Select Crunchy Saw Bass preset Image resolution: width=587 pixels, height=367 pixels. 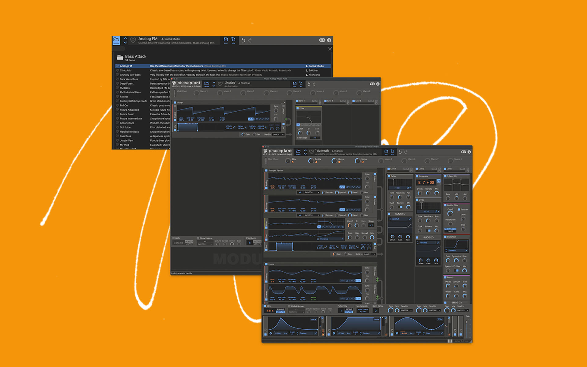click(x=130, y=75)
